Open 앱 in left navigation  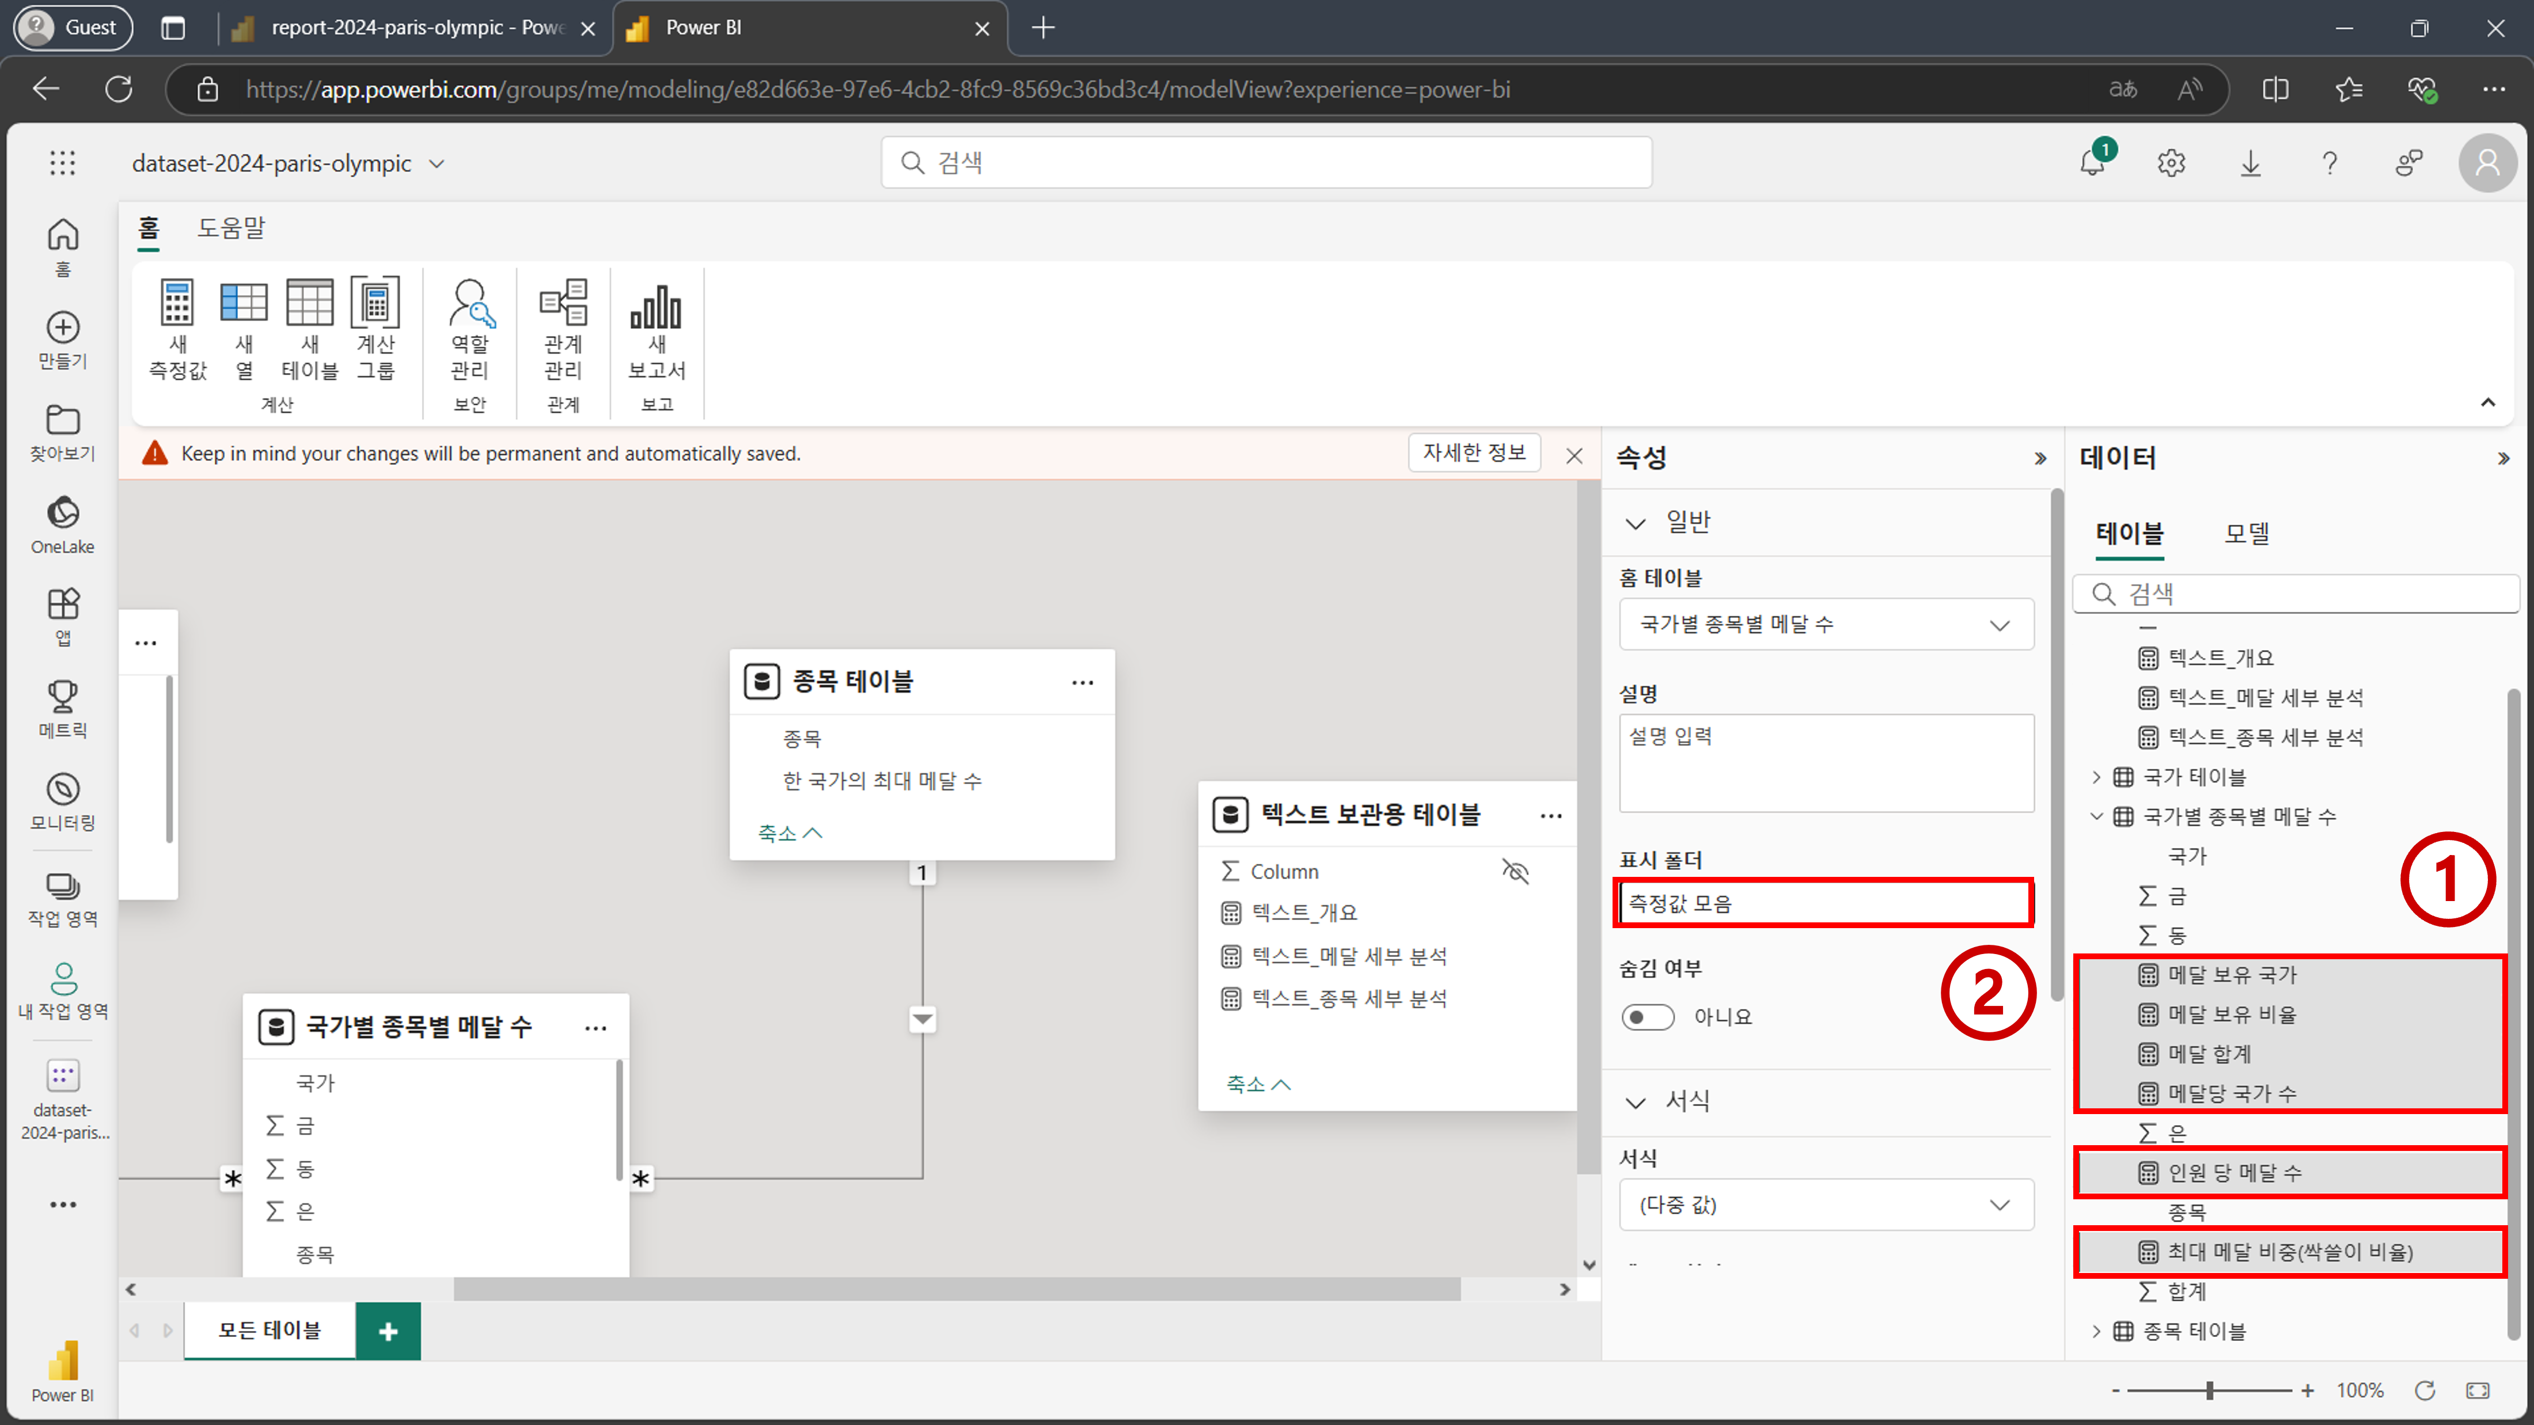(x=63, y=617)
